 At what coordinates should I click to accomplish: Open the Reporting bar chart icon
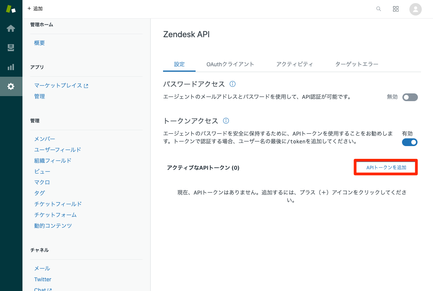[11, 67]
